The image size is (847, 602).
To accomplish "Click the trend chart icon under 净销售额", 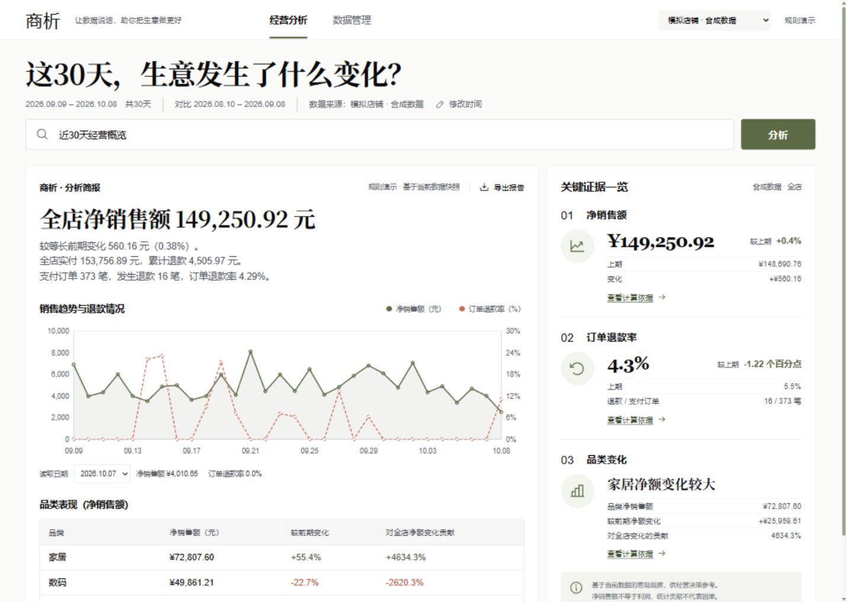I will 577,246.
